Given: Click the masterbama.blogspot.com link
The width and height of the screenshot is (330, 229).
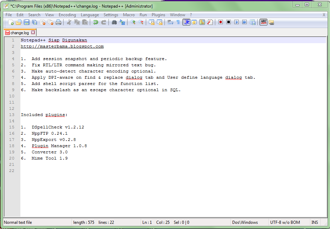Looking at the screenshot, I should [62, 47].
